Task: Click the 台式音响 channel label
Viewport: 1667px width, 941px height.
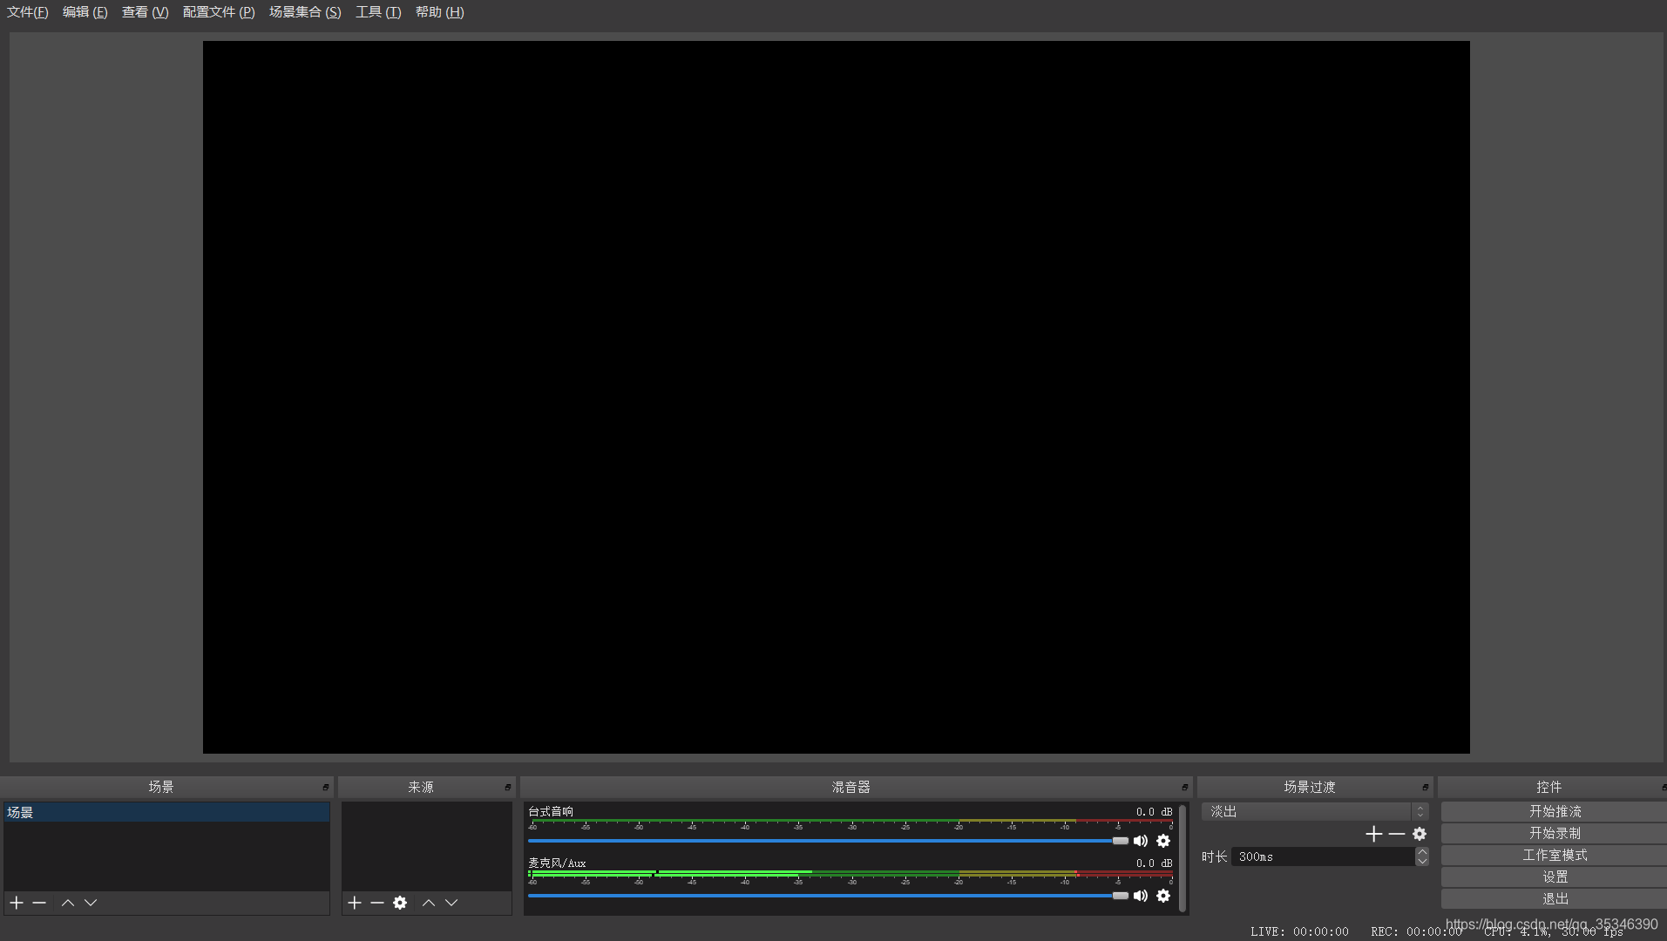Action: [x=551, y=811]
